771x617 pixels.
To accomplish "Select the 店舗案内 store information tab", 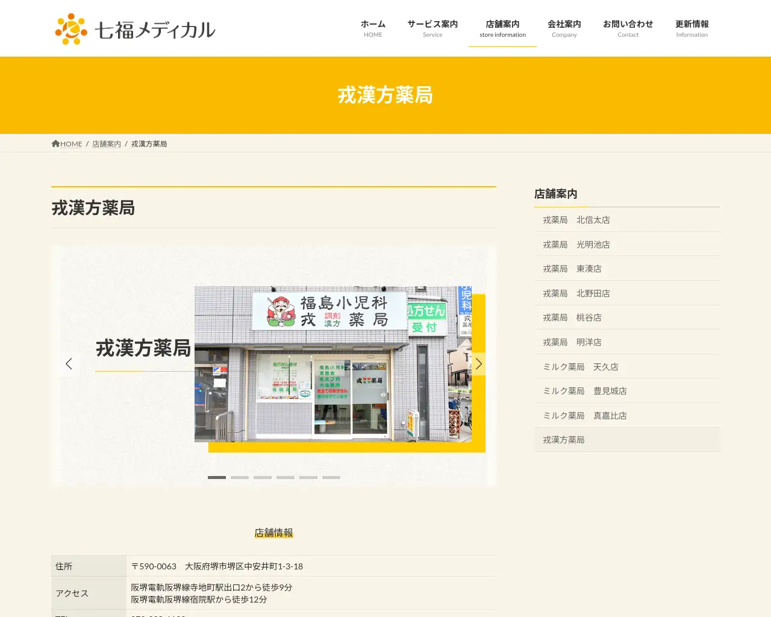I will point(502,28).
